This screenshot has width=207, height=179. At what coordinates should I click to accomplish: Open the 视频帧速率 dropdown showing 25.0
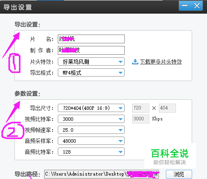pos(91,130)
